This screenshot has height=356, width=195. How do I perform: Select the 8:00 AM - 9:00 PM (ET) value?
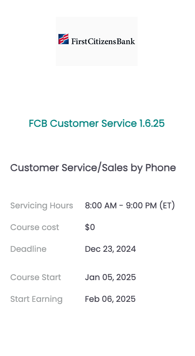pyautogui.click(x=130, y=205)
